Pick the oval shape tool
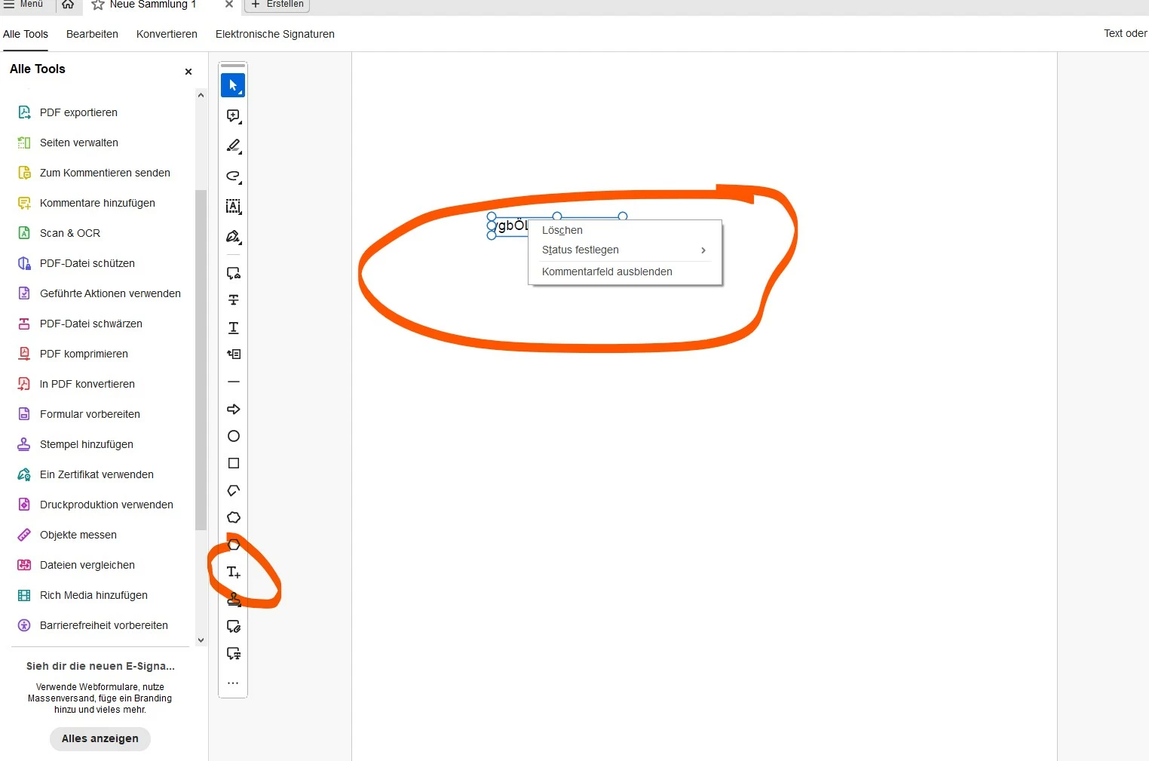This screenshot has height=761, width=1149. pos(233,436)
